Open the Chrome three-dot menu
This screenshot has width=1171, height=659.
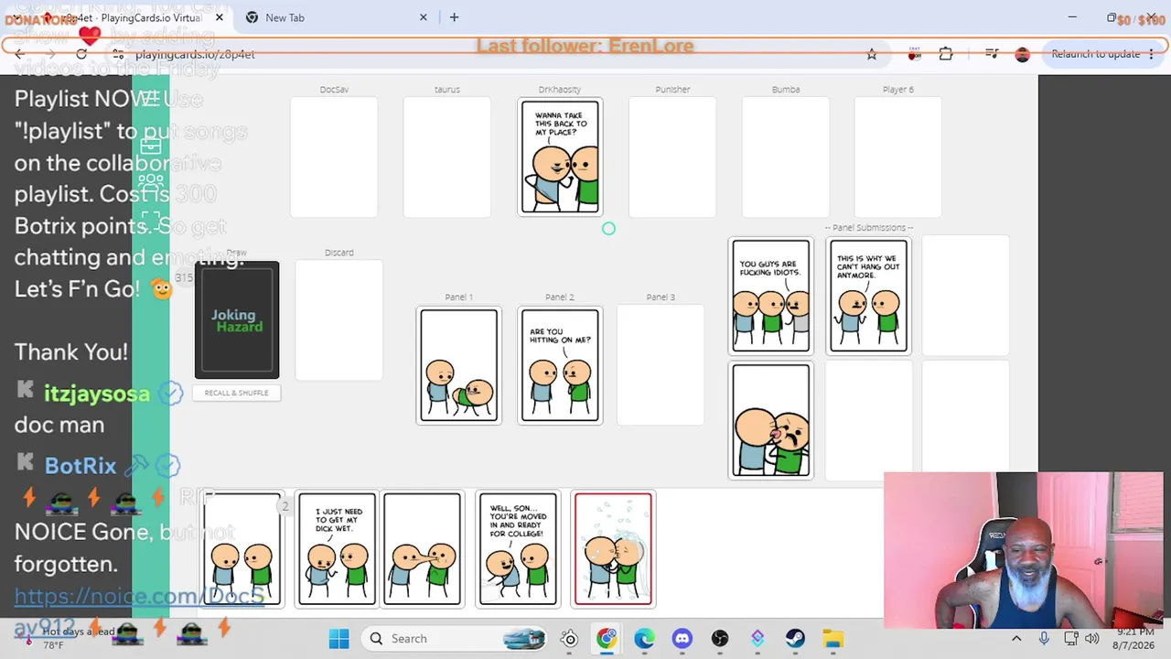[1152, 54]
